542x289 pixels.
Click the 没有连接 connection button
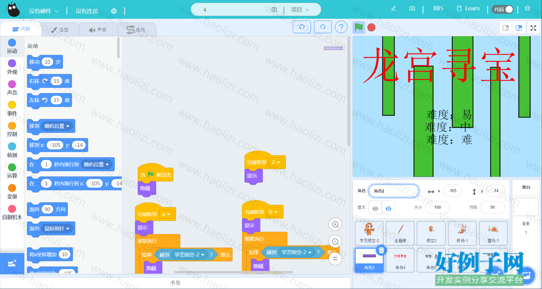pos(87,11)
